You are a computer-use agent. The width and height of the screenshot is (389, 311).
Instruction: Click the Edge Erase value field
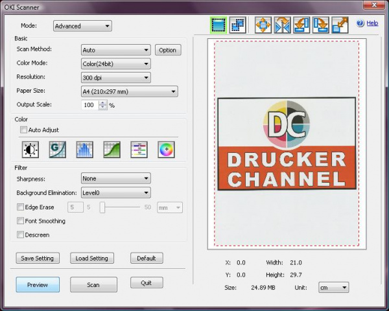pos(75,207)
